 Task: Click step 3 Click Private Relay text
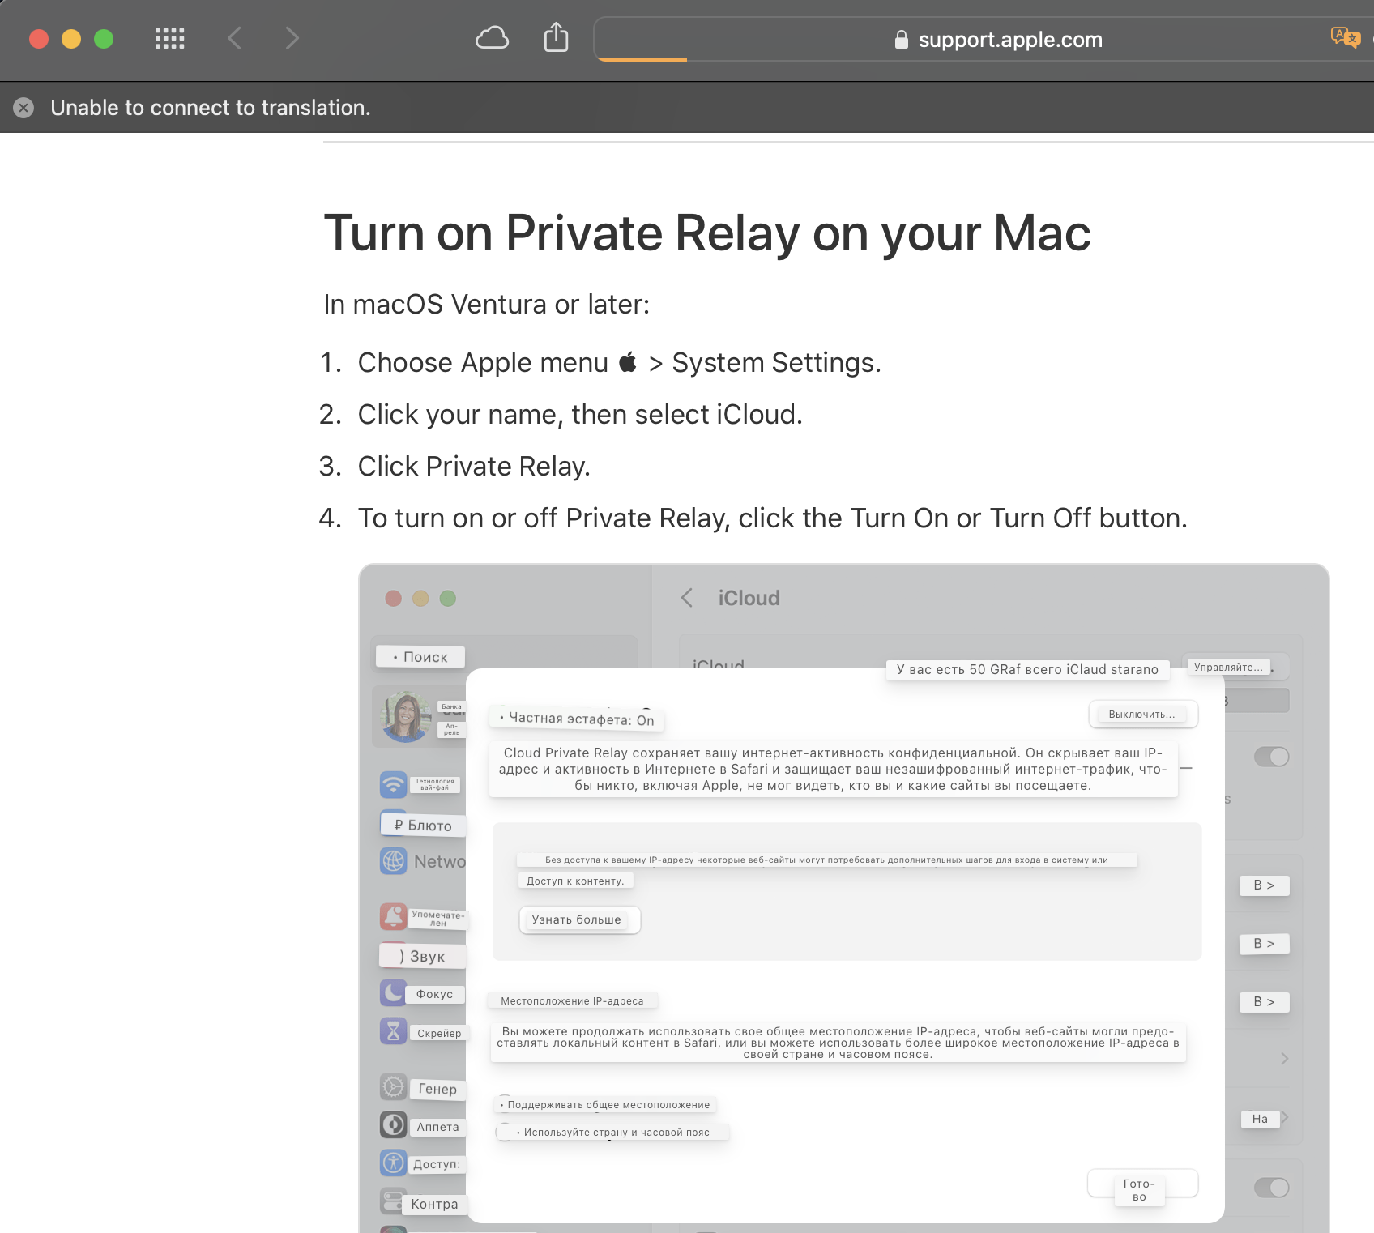click(x=474, y=467)
